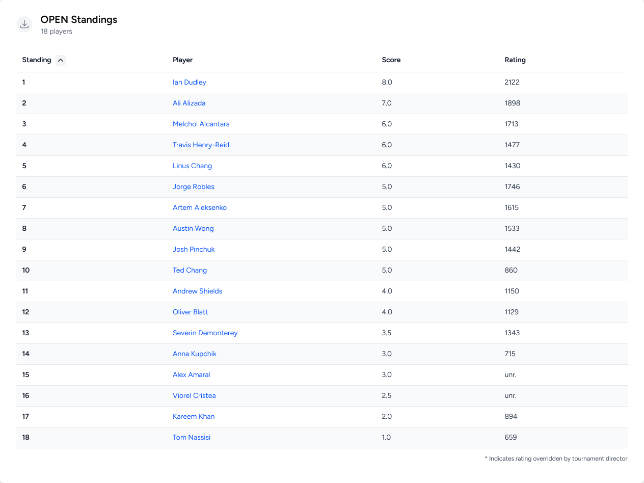The image size is (644, 483).
Task: Open Josh Pinchuk player link
Action: click(x=194, y=250)
